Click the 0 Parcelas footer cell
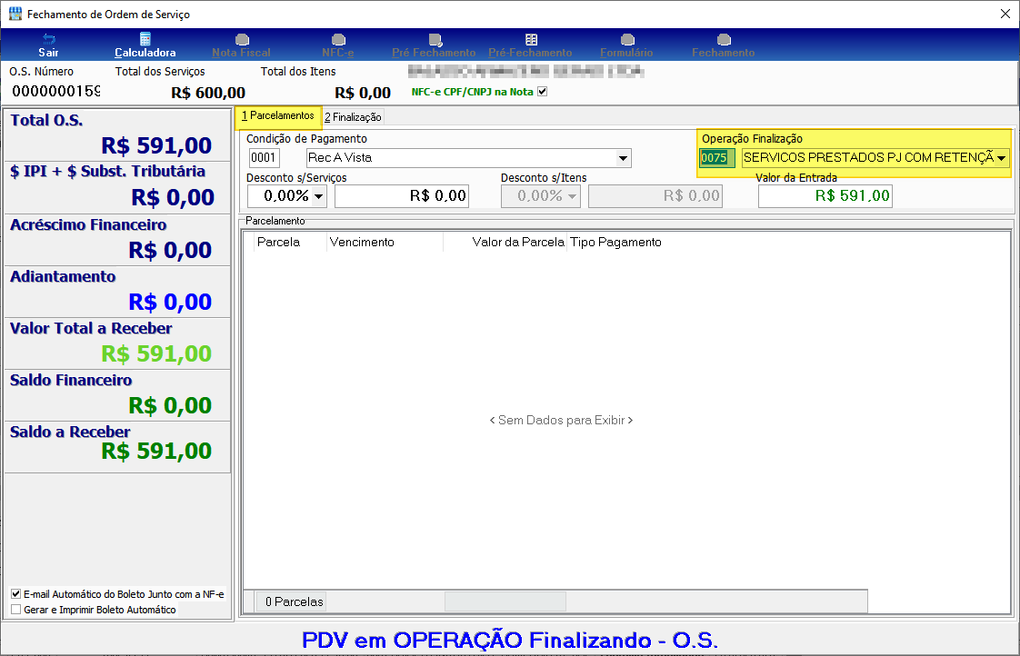 (292, 601)
